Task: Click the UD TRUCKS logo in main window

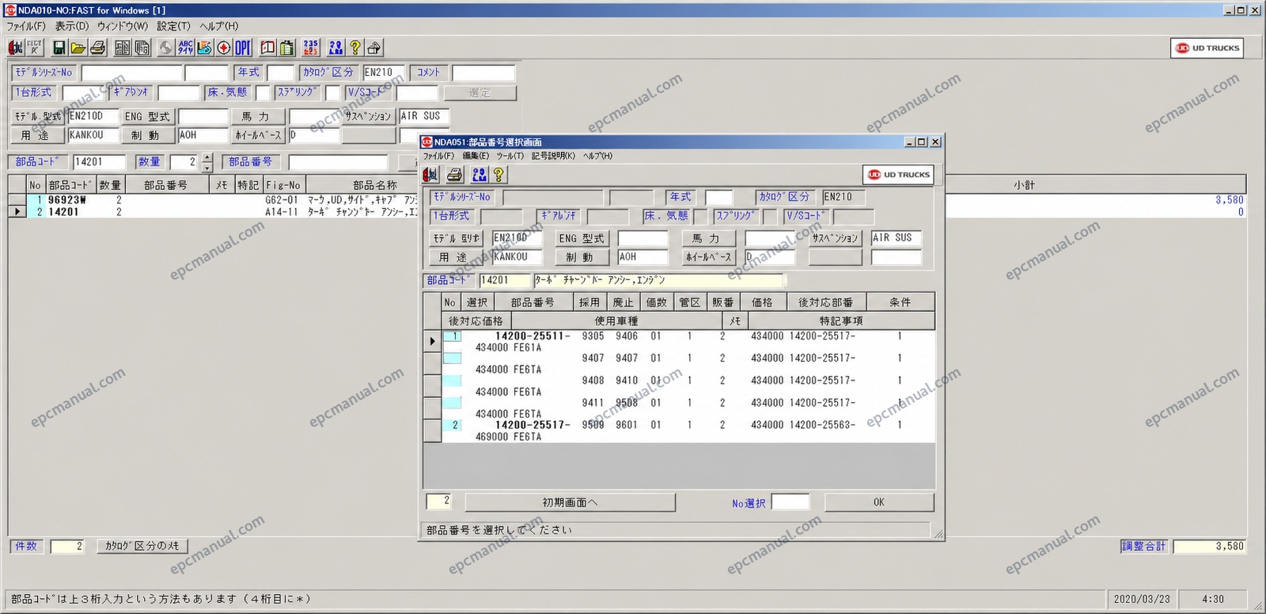Action: click(1207, 48)
